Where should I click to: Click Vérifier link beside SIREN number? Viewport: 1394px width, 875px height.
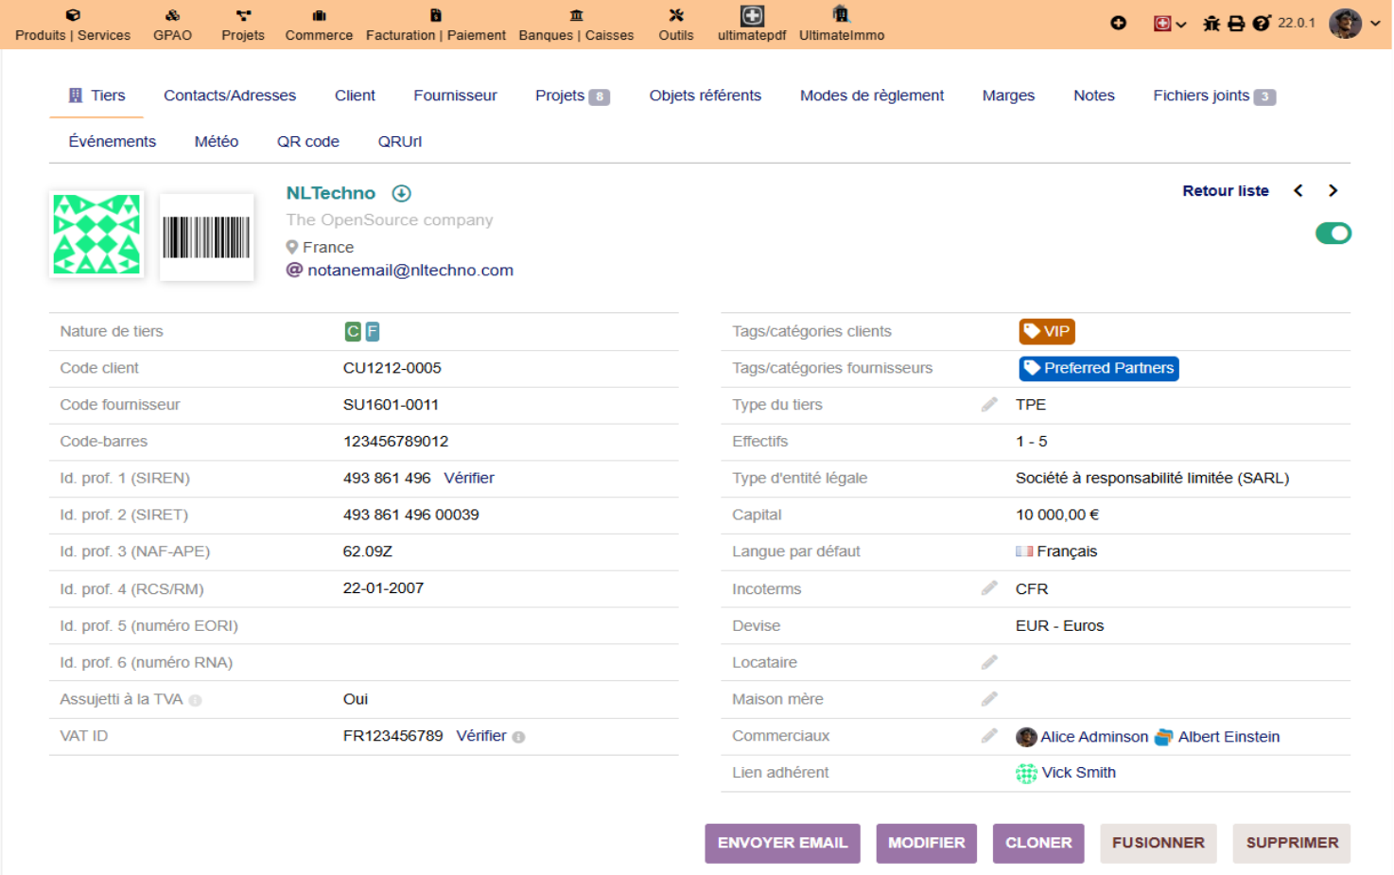point(469,478)
